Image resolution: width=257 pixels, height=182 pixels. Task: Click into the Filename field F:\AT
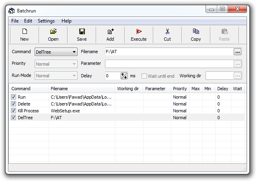coord(169,52)
